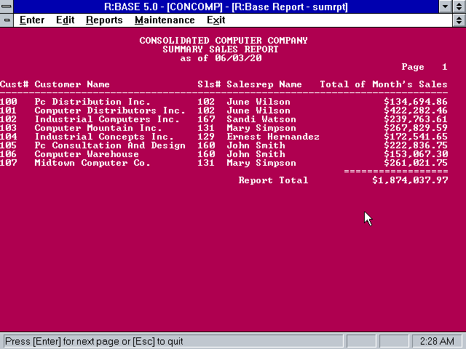
Task: Open the Exit menu
Action: point(216,20)
